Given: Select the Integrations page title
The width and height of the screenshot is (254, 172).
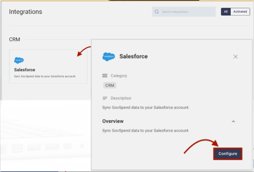Looking at the screenshot, I should 26,12.
